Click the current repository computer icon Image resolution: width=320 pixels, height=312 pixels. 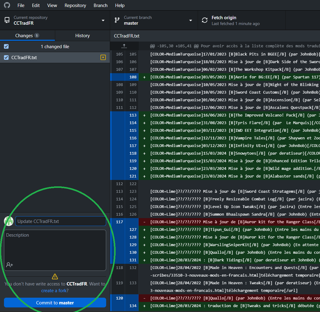coord(7,20)
